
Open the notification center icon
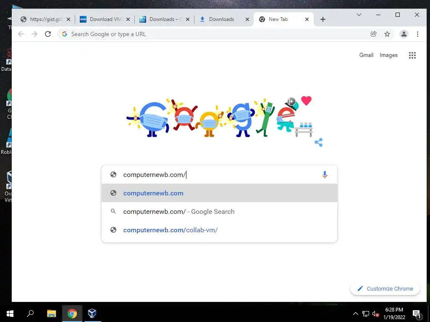(x=416, y=314)
